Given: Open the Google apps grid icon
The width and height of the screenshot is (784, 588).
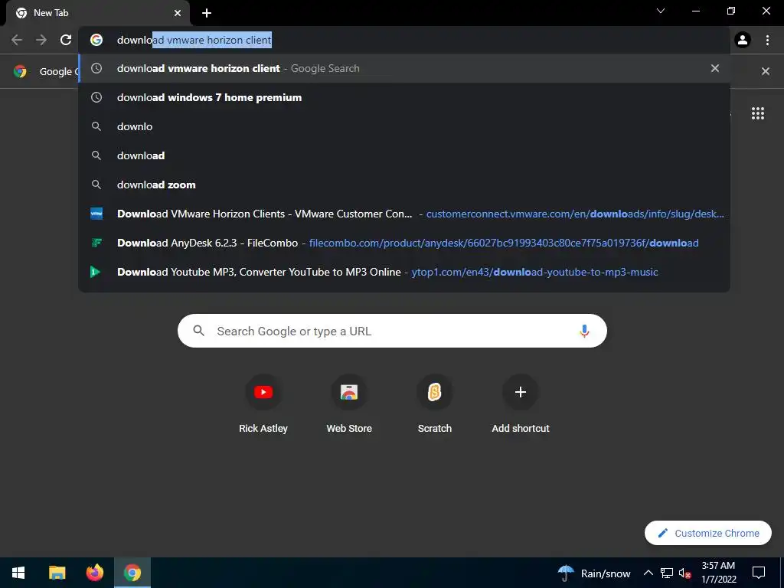Looking at the screenshot, I should click(758, 113).
